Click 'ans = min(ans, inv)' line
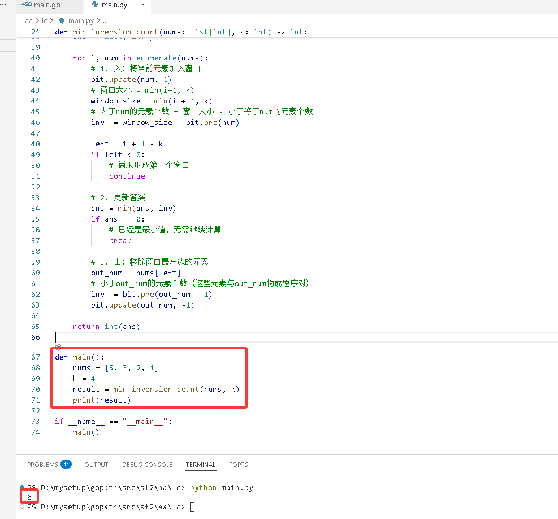 [x=133, y=208]
